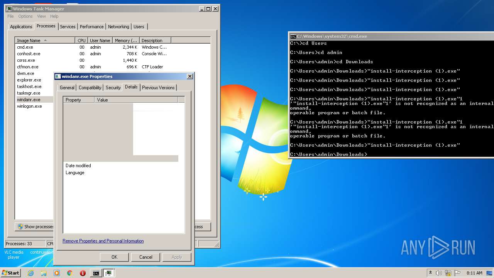Click Value column header in Details
Viewport: 494px width, 278px height.
click(136, 100)
